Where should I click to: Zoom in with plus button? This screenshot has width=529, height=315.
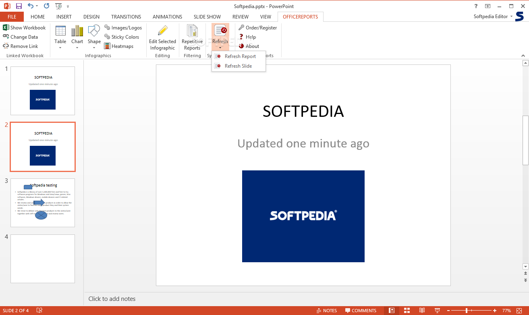(495, 311)
